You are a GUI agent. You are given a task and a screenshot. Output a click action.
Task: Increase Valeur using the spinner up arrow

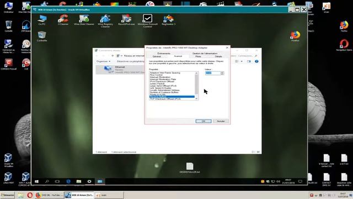(222, 72)
